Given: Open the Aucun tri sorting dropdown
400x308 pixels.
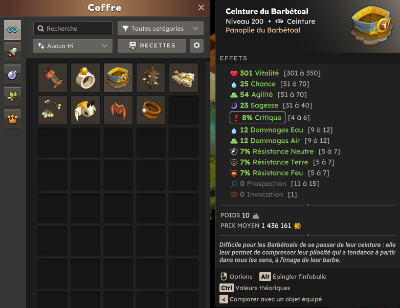Looking at the screenshot, I should point(73,46).
